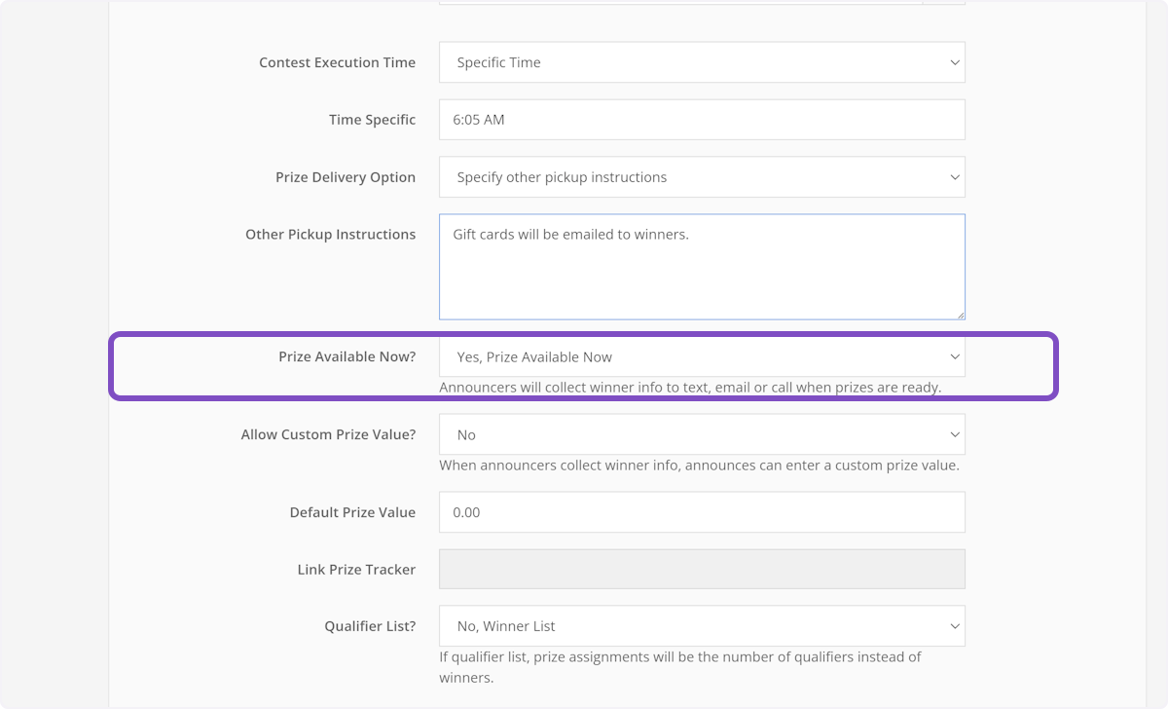Click the "Time Specific" label
This screenshot has width=1168, height=709.
pyautogui.click(x=372, y=120)
